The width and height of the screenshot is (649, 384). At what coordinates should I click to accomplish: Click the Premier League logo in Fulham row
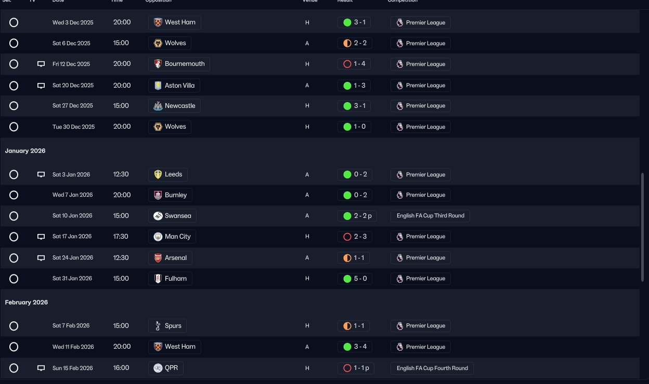[399, 279]
